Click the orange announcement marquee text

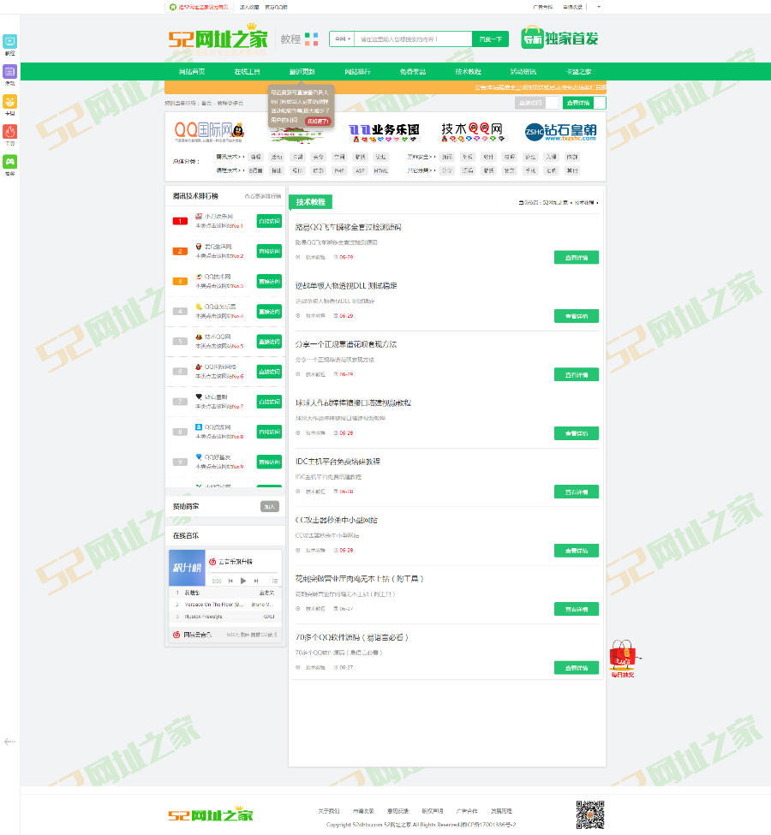pos(540,87)
